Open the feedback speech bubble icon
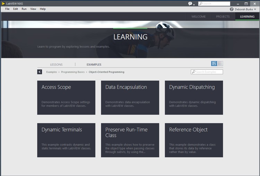This screenshot has height=176, width=260. pyautogui.click(x=190, y=3)
